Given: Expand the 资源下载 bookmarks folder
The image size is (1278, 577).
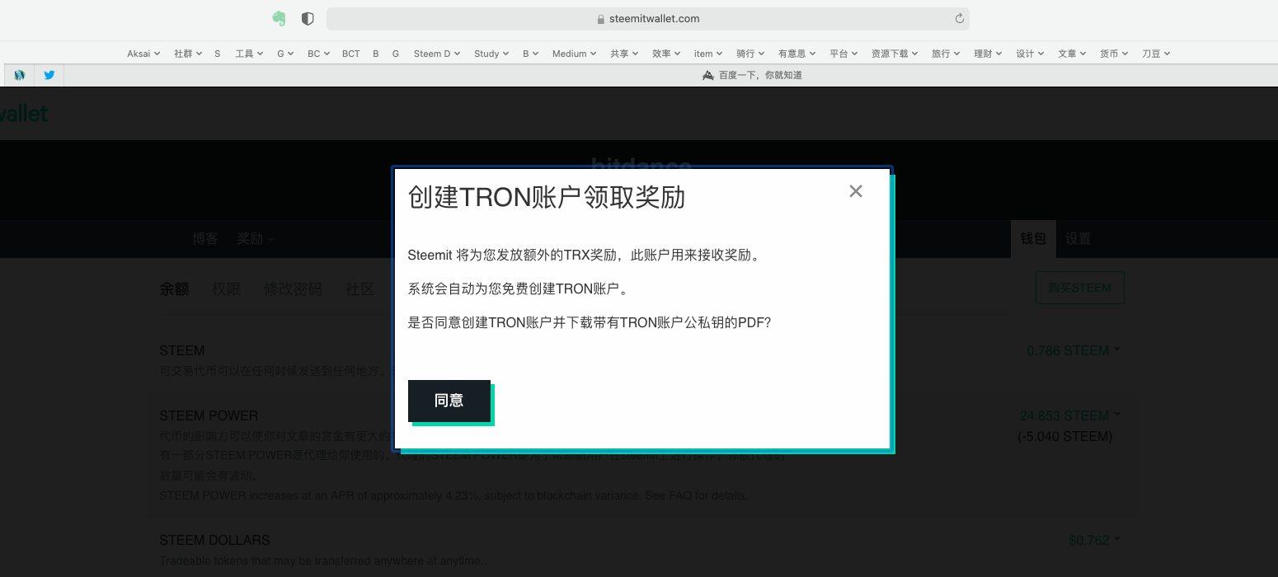Looking at the screenshot, I should coord(895,54).
